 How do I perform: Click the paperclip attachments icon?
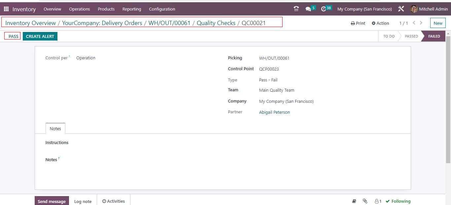(365, 201)
